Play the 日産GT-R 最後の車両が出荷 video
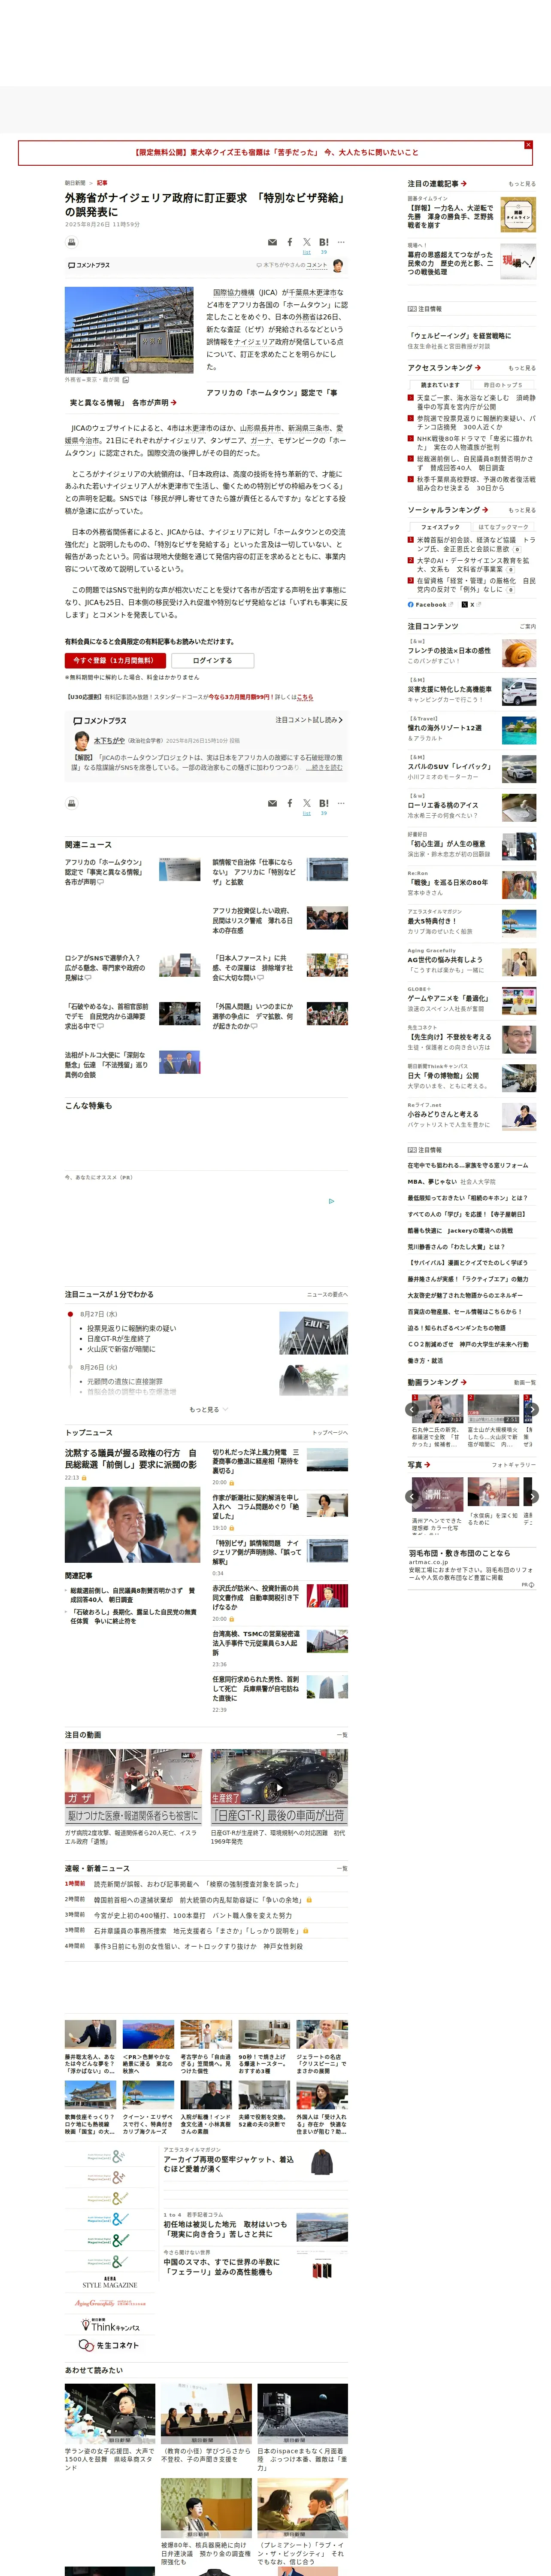551x2576 pixels. [279, 1786]
